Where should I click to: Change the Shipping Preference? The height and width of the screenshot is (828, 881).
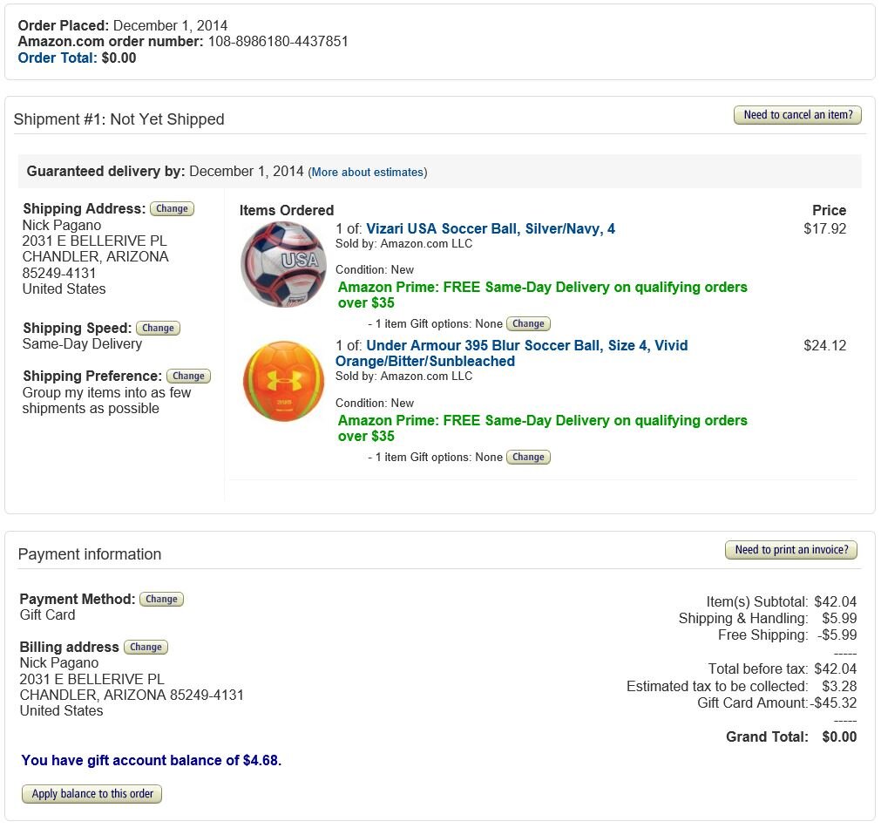[188, 377]
